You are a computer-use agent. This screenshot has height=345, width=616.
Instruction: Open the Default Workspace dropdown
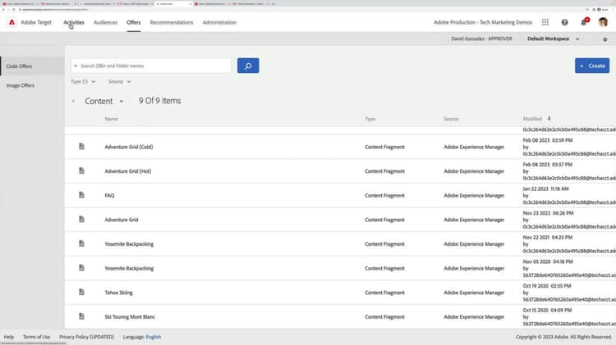tap(553, 39)
